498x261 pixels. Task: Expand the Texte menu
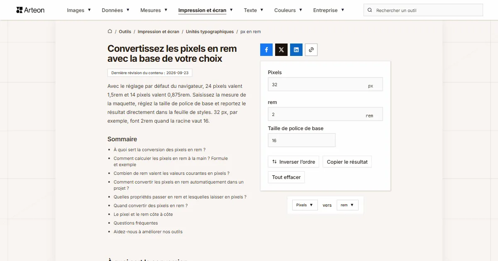(254, 10)
